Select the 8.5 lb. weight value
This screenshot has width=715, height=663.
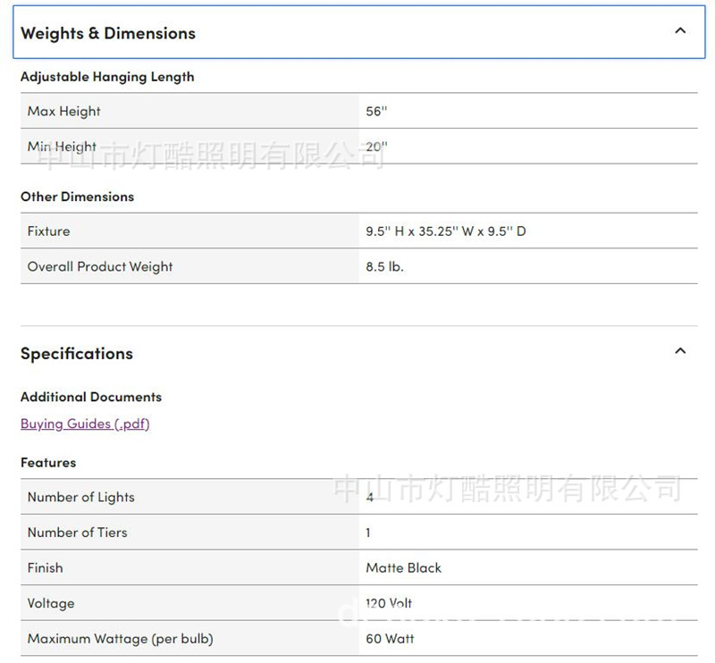[x=384, y=266]
